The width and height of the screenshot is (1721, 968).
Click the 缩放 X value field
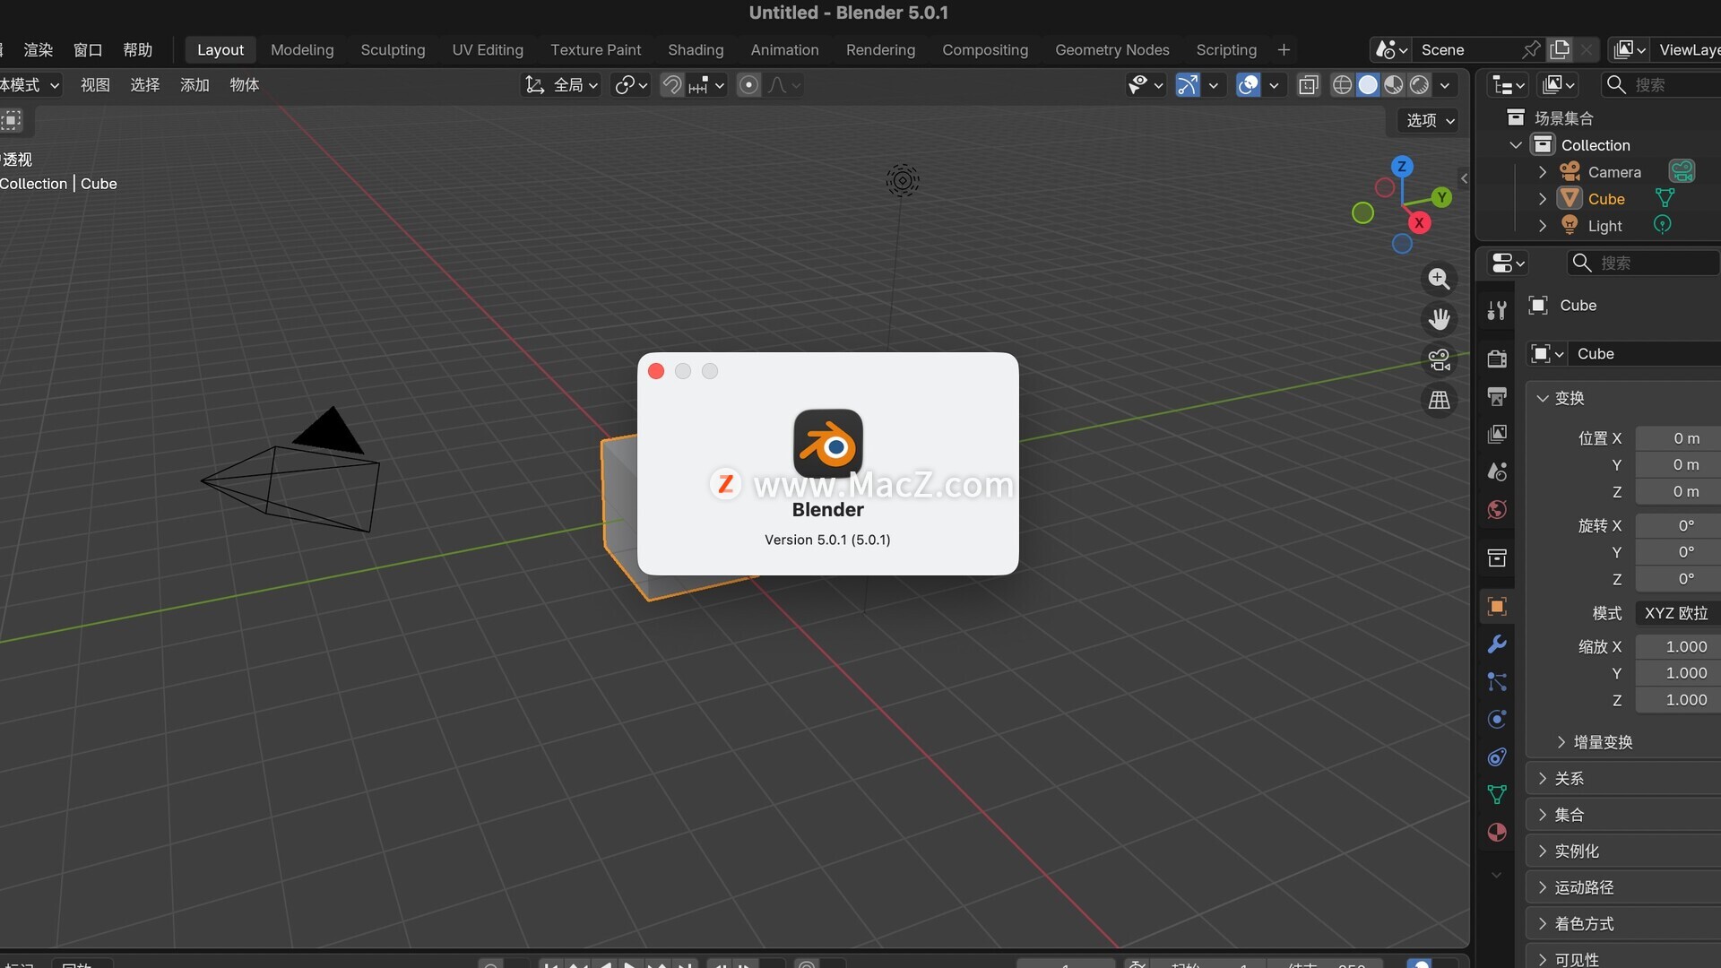coord(1676,646)
